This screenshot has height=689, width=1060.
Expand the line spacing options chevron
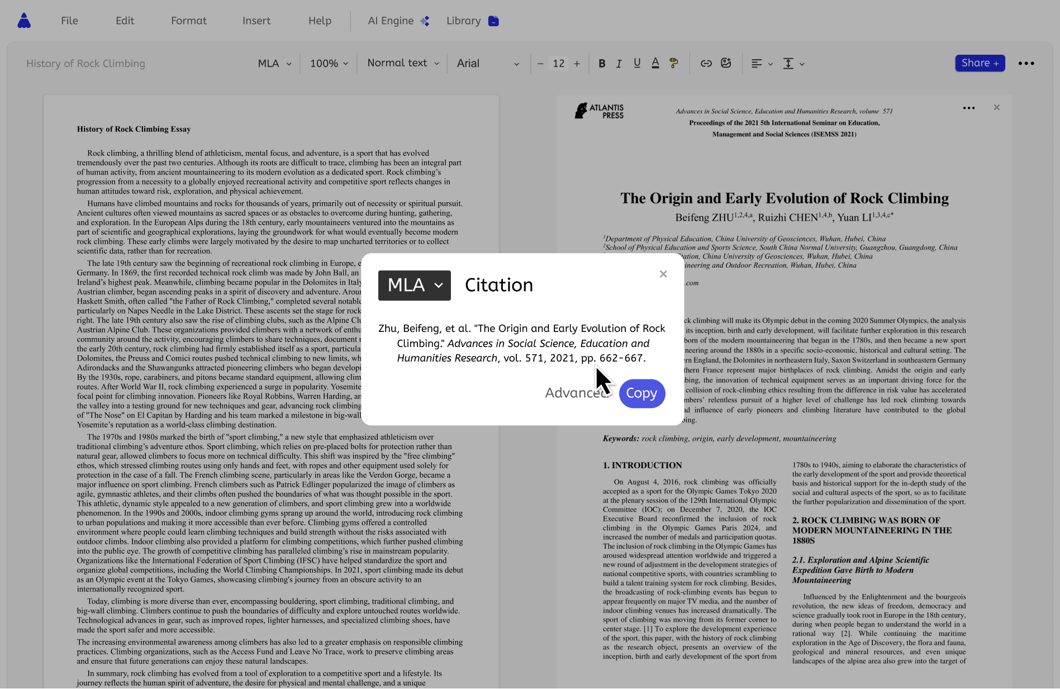[x=802, y=64]
